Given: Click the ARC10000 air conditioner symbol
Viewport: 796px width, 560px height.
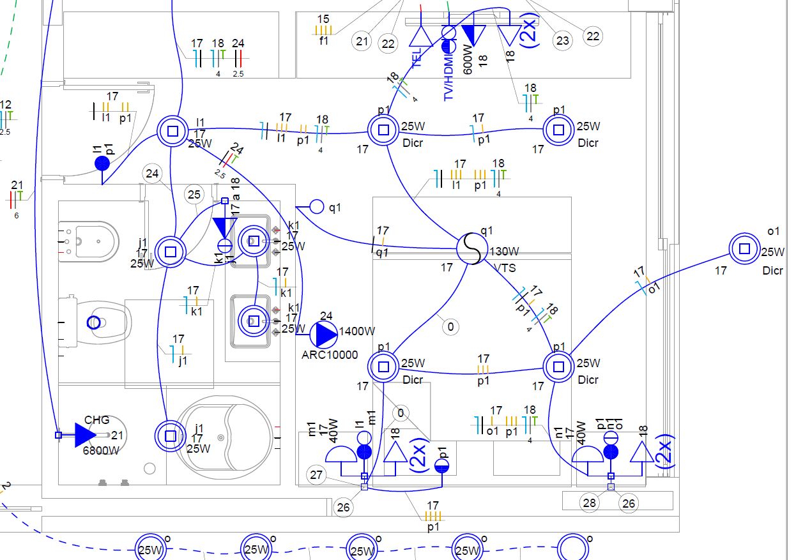Looking at the screenshot, I should coord(324,333).
